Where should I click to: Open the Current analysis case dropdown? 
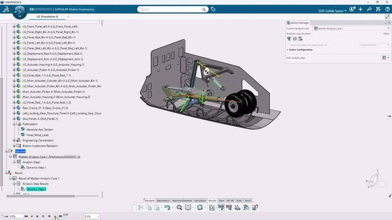(x=351, y=29)
